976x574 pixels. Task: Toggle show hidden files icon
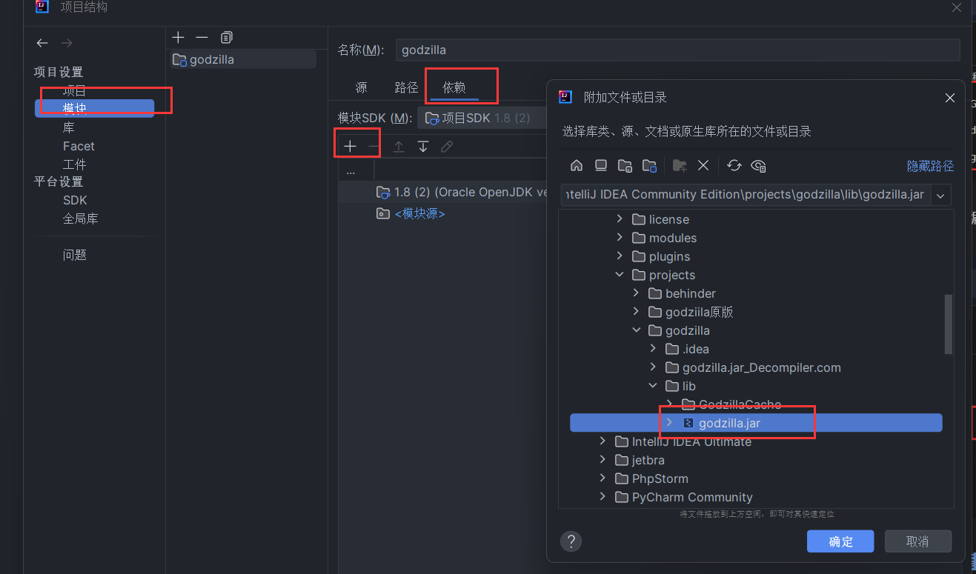758,165
